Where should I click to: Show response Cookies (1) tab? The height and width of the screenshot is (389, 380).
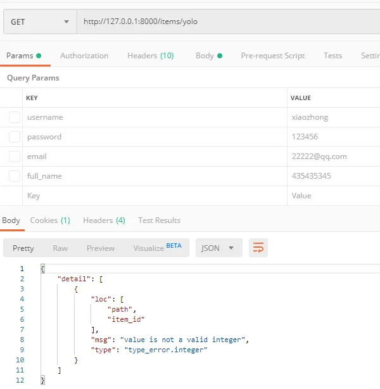point(50,220)
